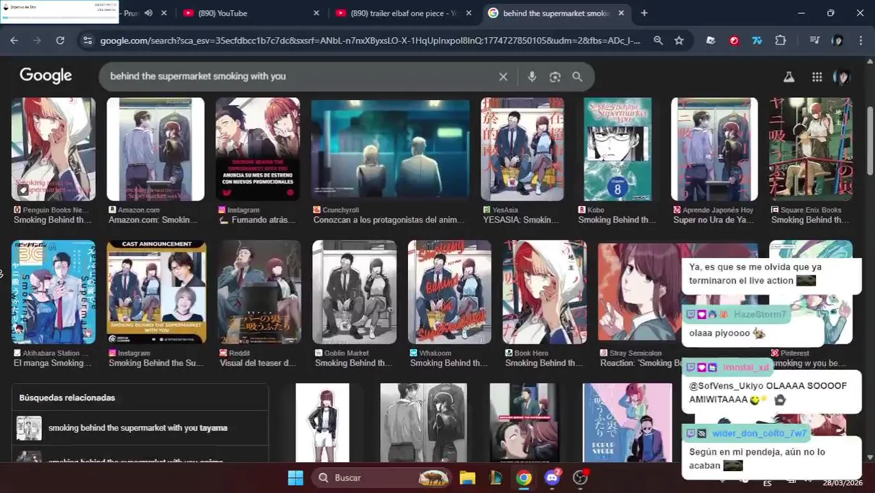
Task: Focus the Google search input field
Action: point(301,76)
